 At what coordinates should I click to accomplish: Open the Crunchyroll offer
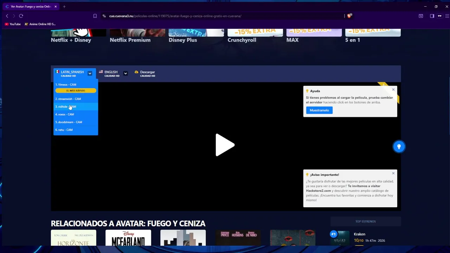pos(255,36)
